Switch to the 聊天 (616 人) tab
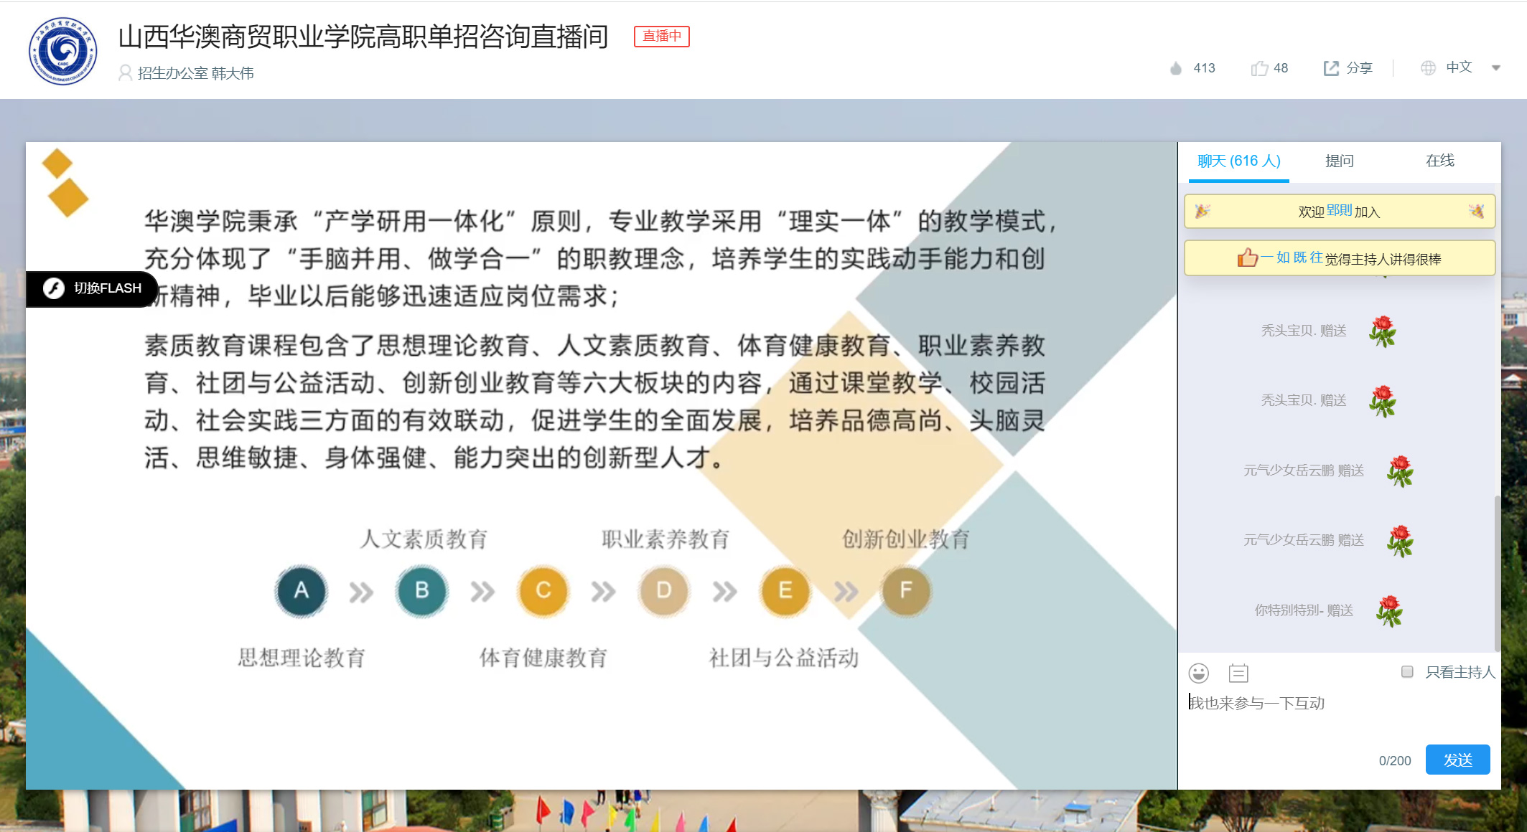Image resolution: width=1527 pixels, height=832 pixels. pyautogui.click(x=1239, y=161)
